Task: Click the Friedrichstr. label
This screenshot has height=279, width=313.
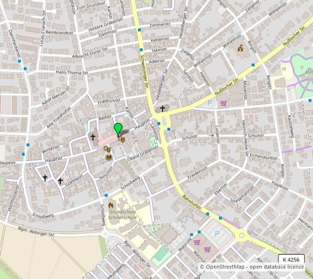Action: (x=109, y=101)
